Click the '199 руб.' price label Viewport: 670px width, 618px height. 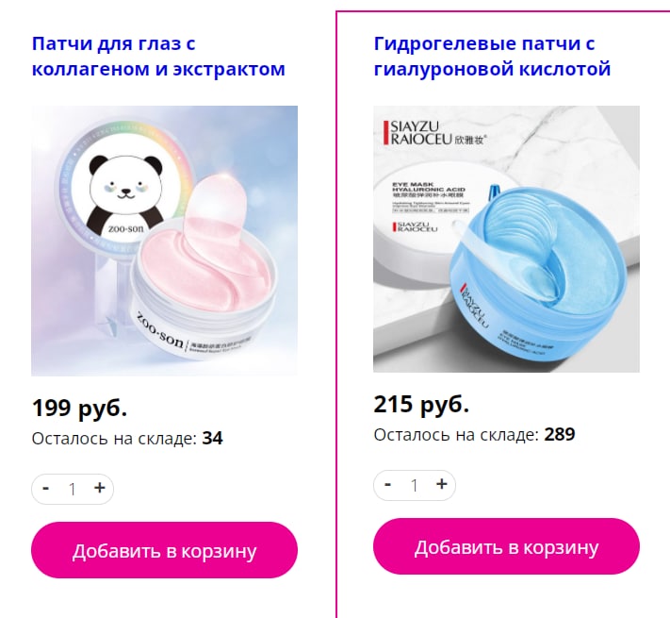(x=79, y=408)
